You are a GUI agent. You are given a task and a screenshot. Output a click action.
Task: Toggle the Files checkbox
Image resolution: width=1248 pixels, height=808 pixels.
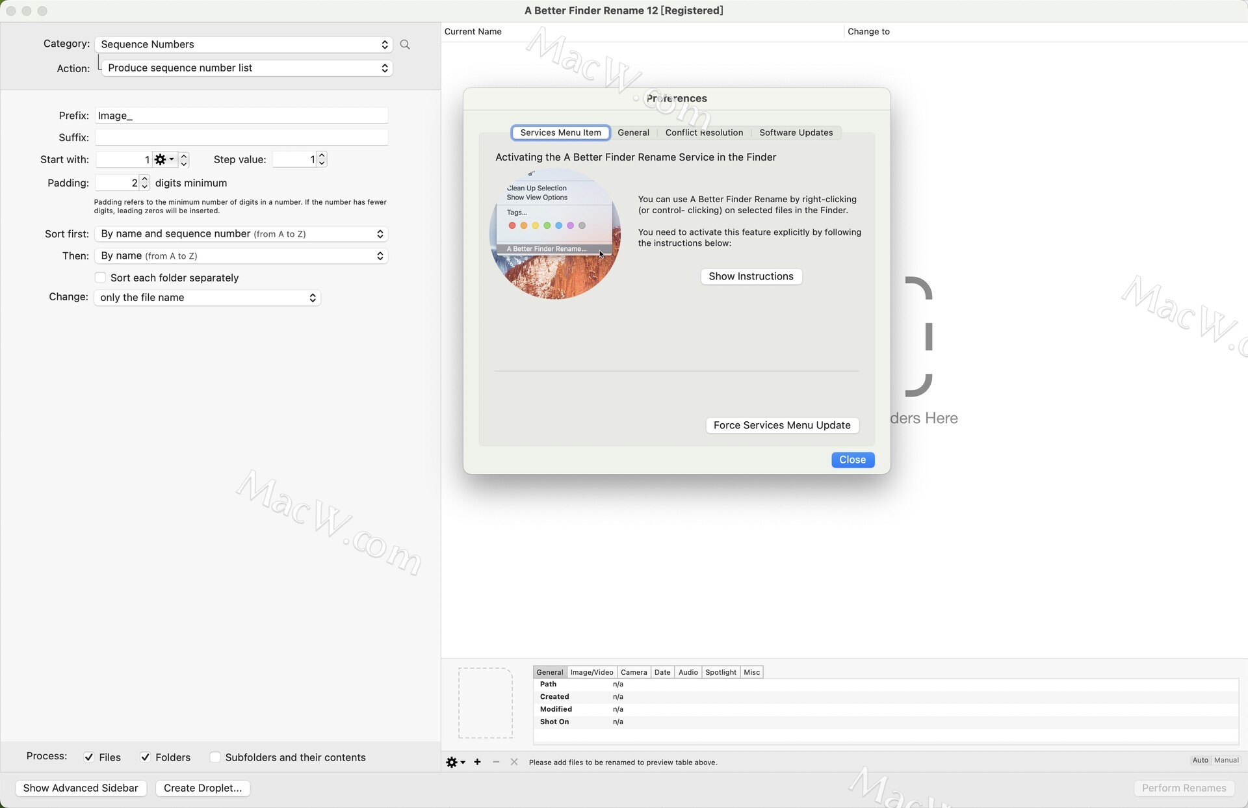click(89, 757)
